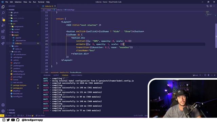Open the Edit menu
The image size is (217, 122).
[11, 2]
